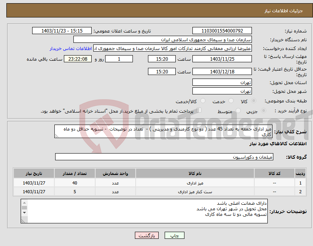Click the date cell in the ست کنار میز row
The image size is (313, 246).
34,192
